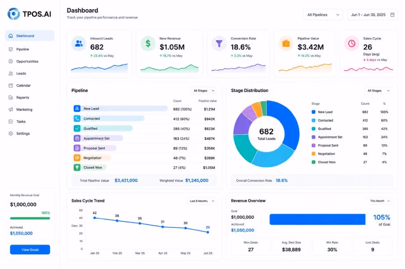This screenshot has width=405, height=269.
Task: Click the Proposal Sent document icon in Pipeline
Action: click(x=77, y=148)
